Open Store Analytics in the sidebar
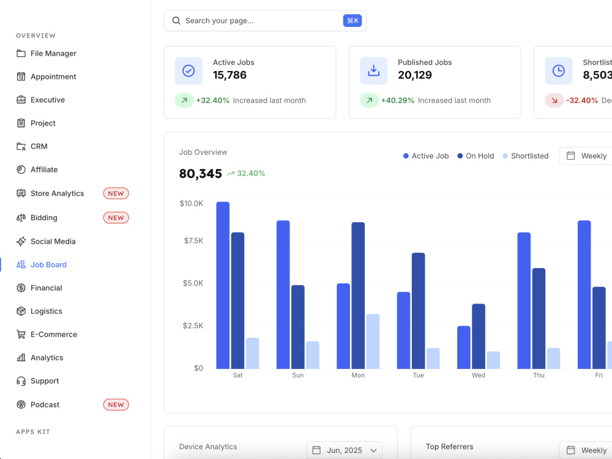612x459 pixels. pos(57,193)
